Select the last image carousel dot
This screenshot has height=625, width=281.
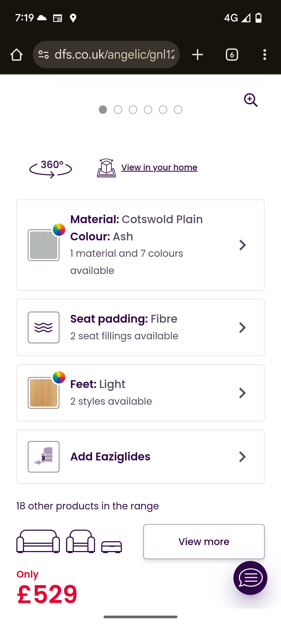point(178,110)
